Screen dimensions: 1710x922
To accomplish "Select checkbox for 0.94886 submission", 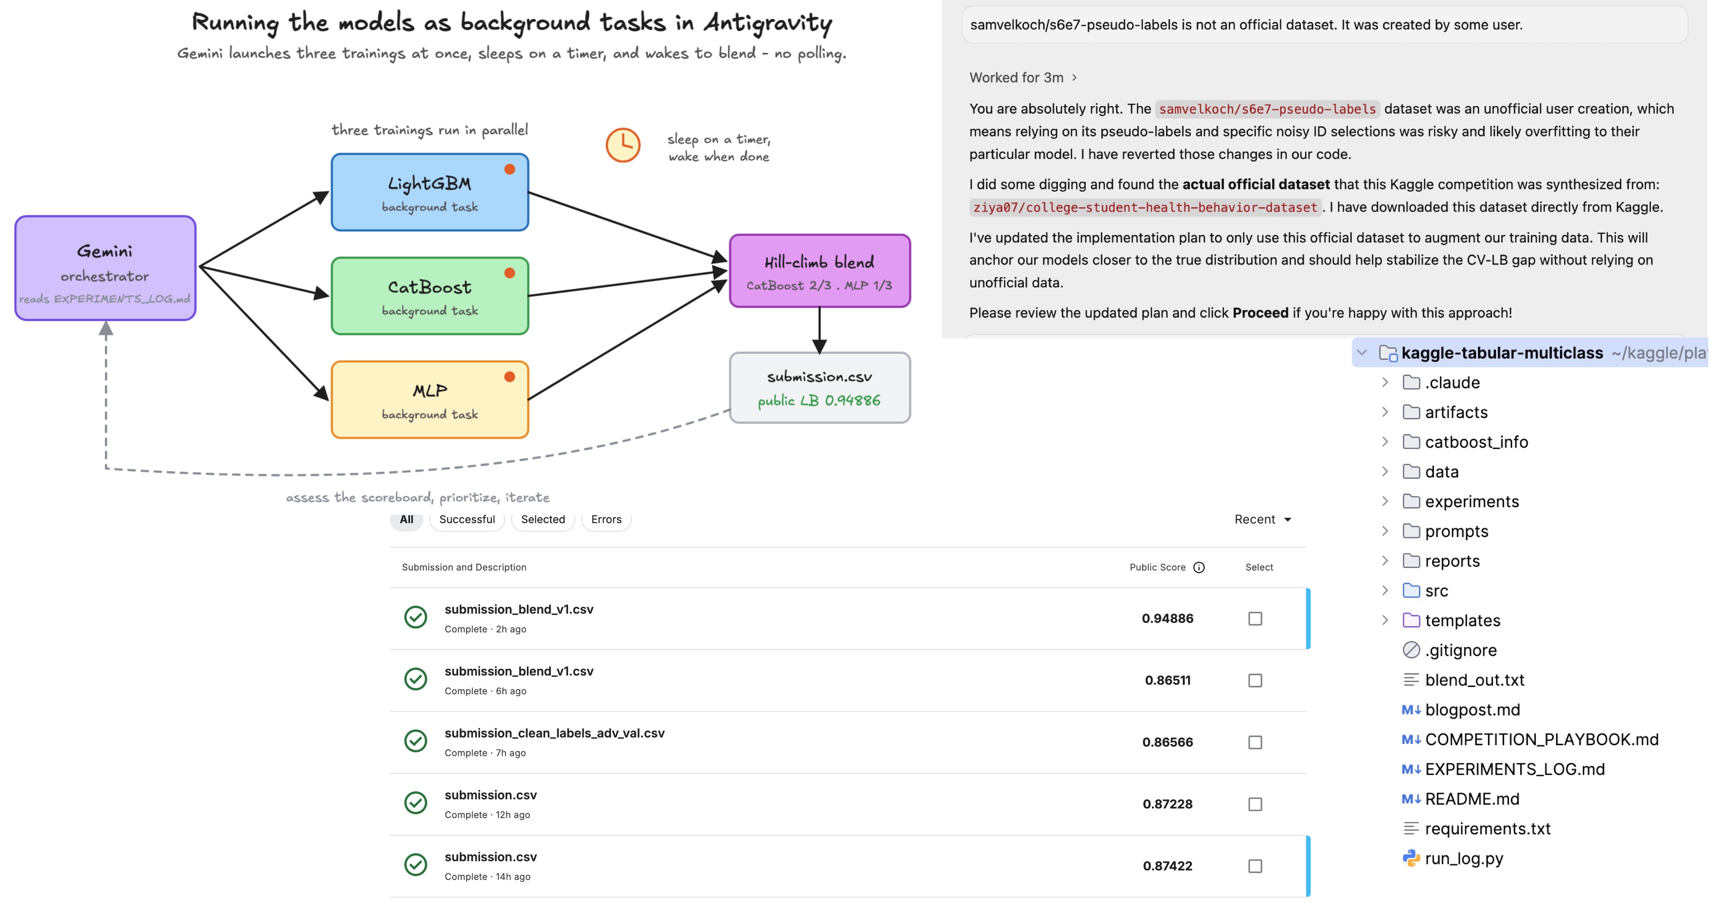I will (x=1255, y=619).
